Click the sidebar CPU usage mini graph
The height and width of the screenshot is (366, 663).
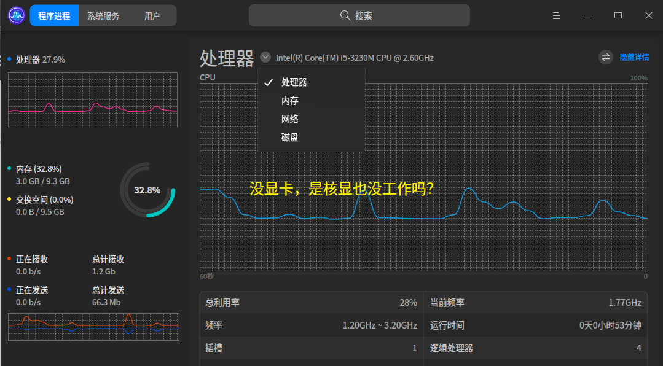93,99
